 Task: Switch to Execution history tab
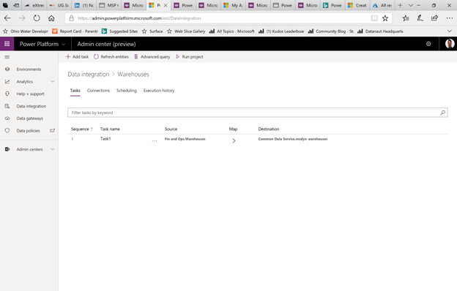click(x=159, y=91)
